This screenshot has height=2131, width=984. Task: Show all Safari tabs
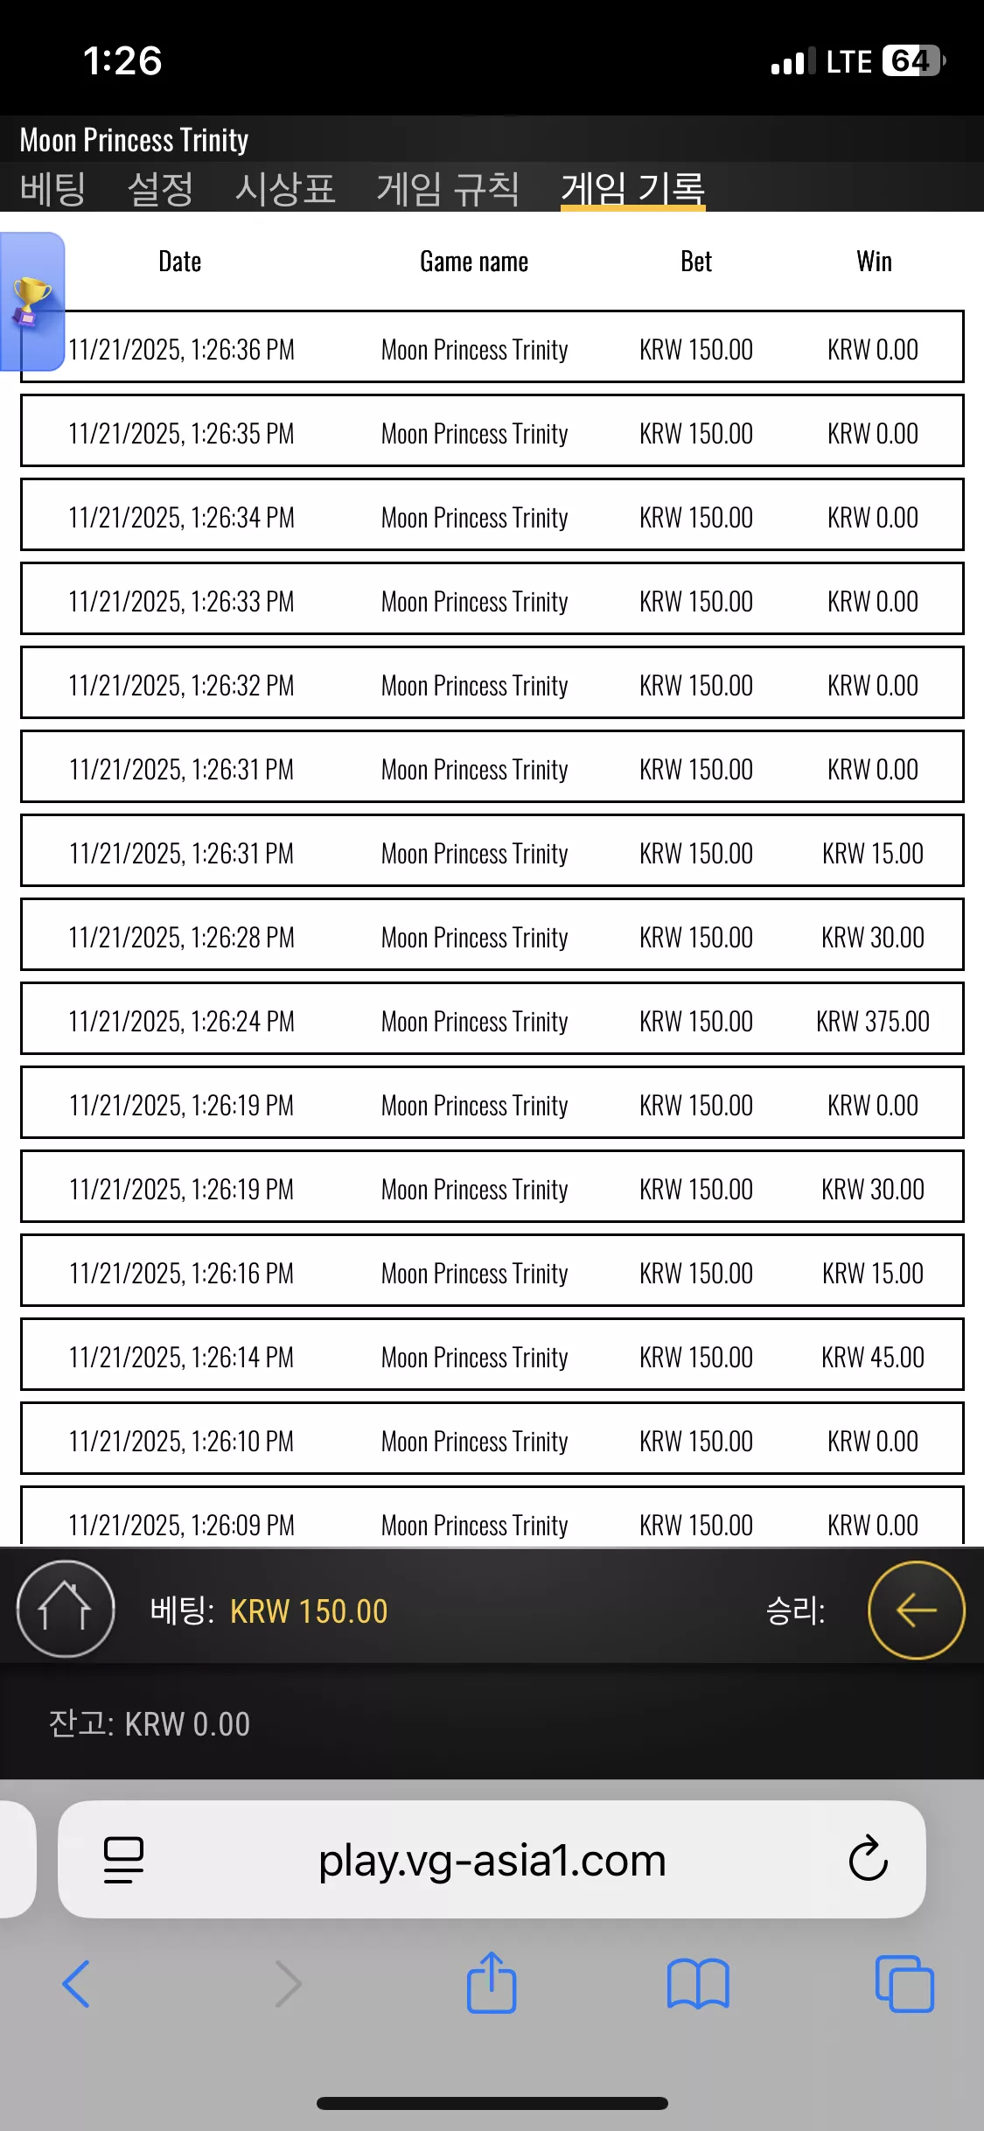point(904,1983)
